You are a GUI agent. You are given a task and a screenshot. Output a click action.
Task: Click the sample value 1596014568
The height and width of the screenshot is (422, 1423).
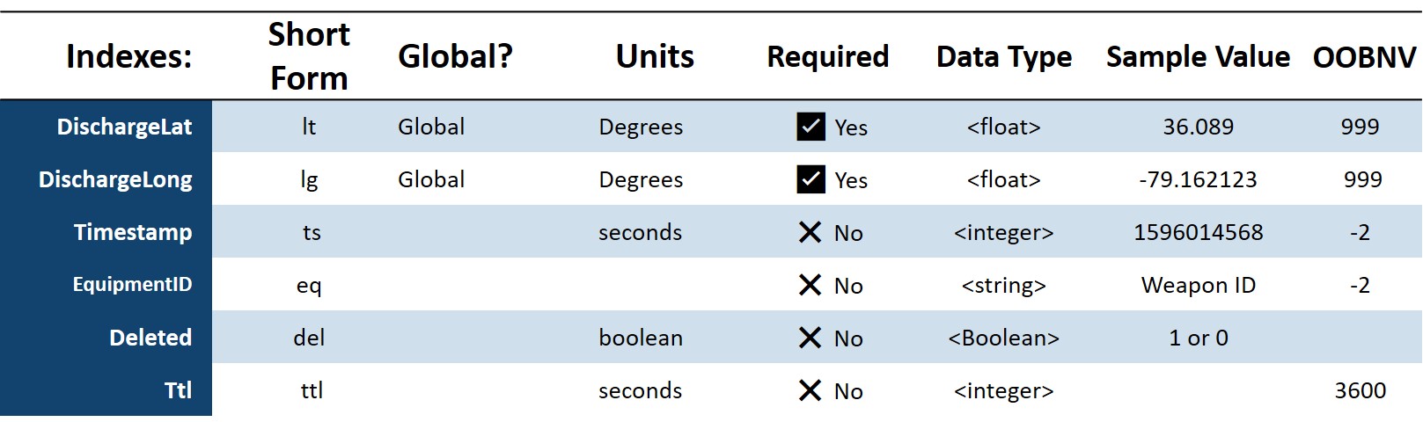(x=1198, y=232)
